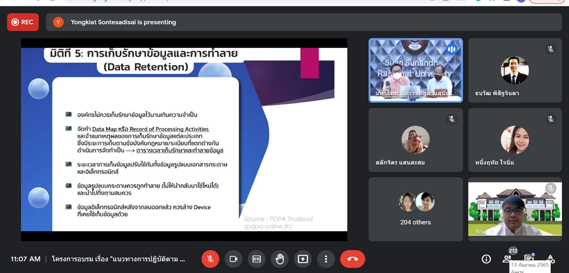
Task: Open the chat messages panel
Action: [529, 258]
